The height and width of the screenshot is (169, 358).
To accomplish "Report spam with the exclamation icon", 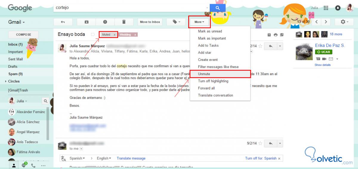I will click(x=105, y=22).
